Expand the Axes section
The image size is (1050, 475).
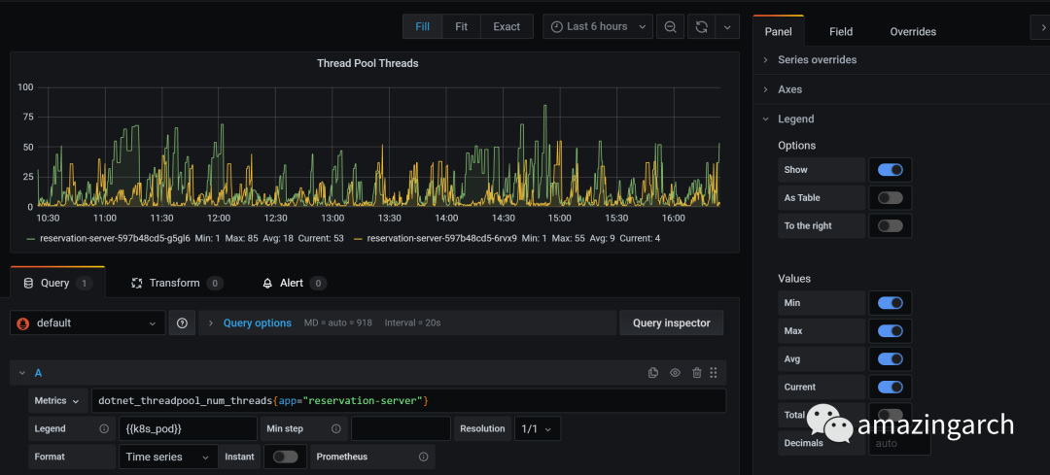789,89
